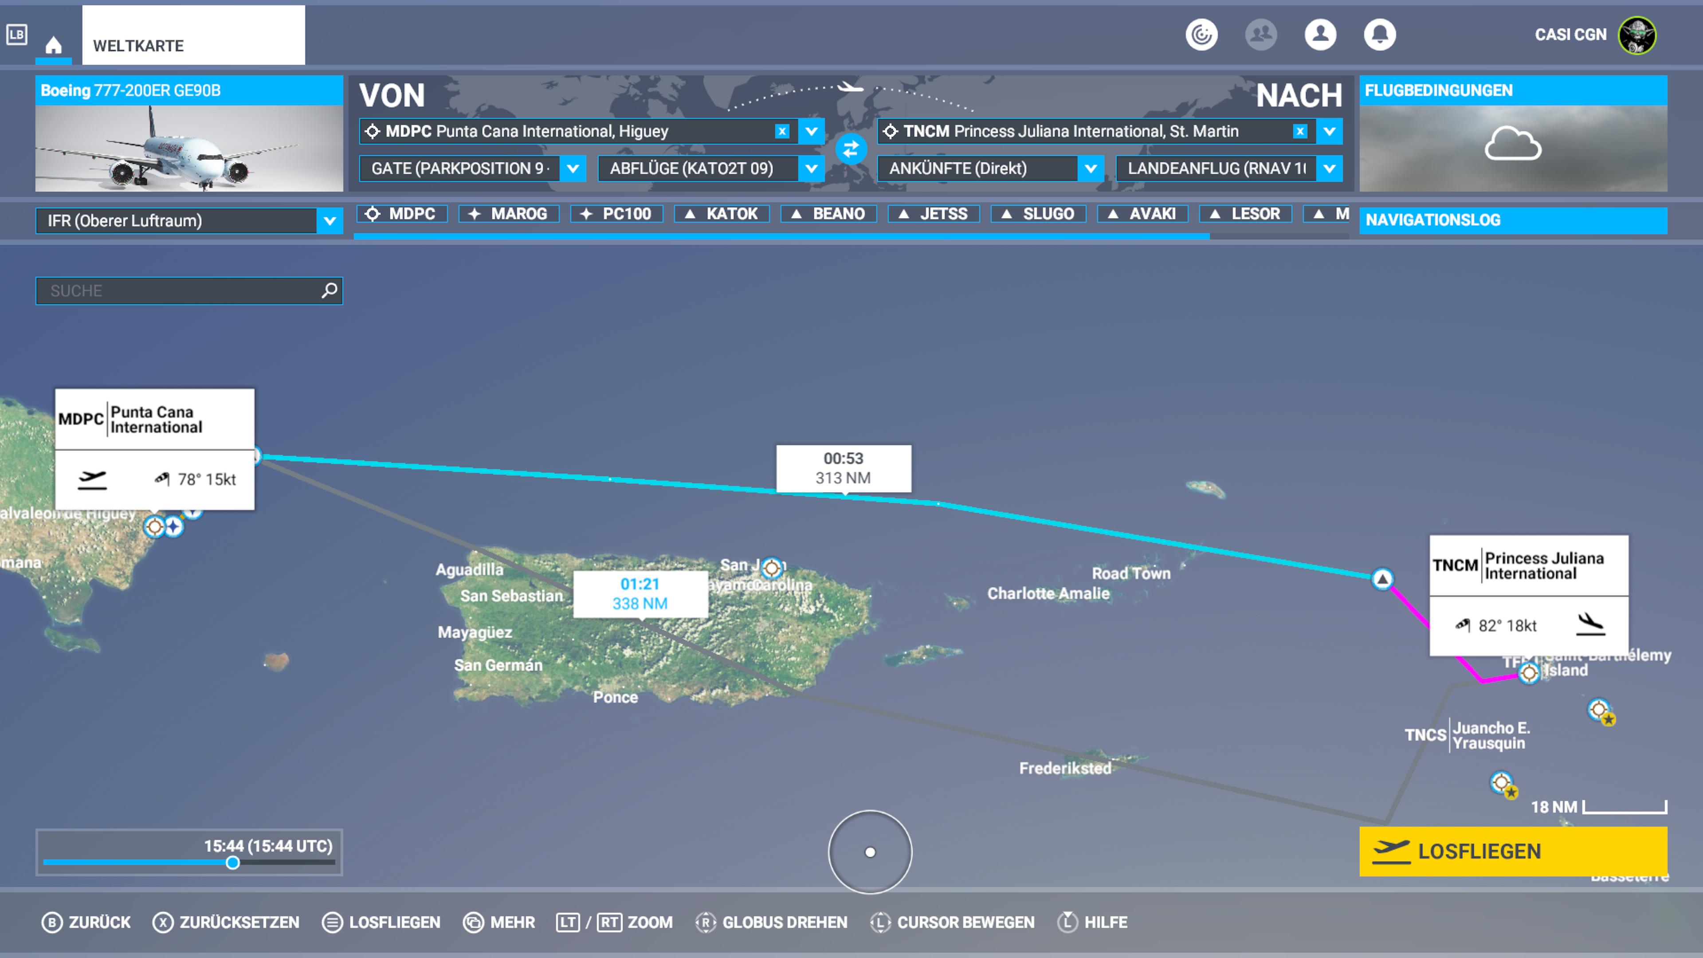Open the Gate parking position dropdown
The image size is (1703, 958).
click(x=472, y=168)
